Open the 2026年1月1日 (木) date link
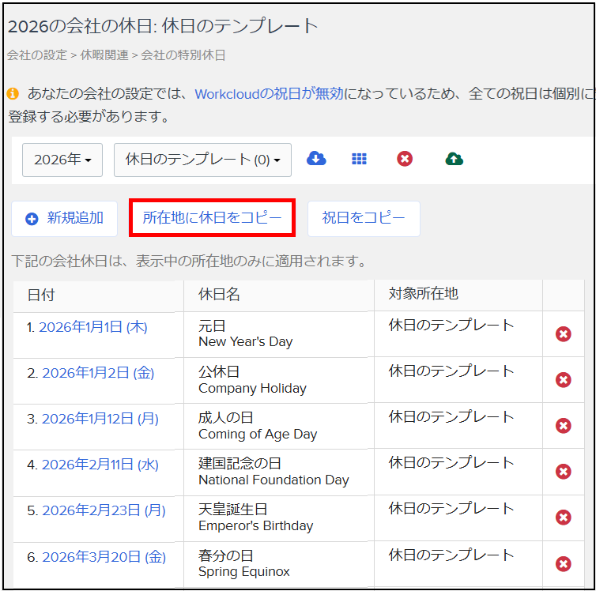This screenshot has height=591, width=596. (93, 327)
